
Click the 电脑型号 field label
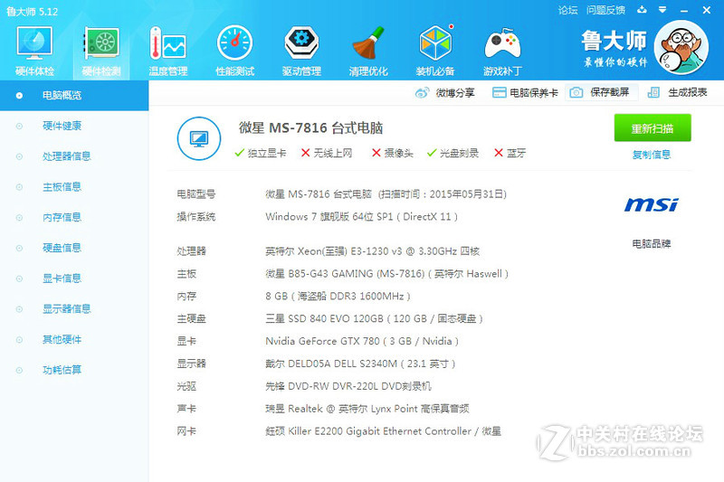[x=196, y=194]
